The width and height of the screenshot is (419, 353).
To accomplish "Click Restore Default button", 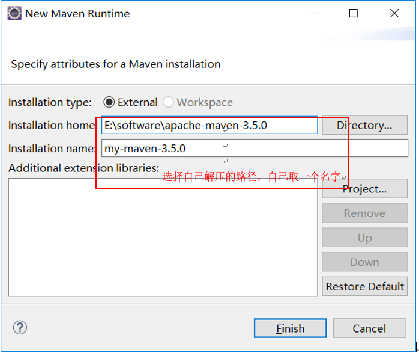I will (365, 286).
